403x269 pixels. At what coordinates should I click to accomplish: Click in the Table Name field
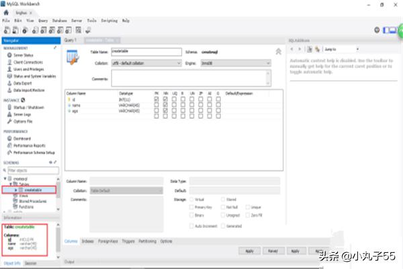(x=146, y=52)
